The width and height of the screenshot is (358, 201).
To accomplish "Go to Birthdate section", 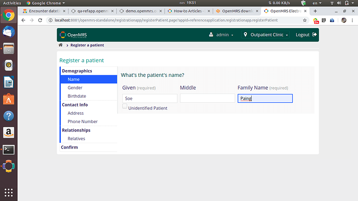I will point(77,96).
